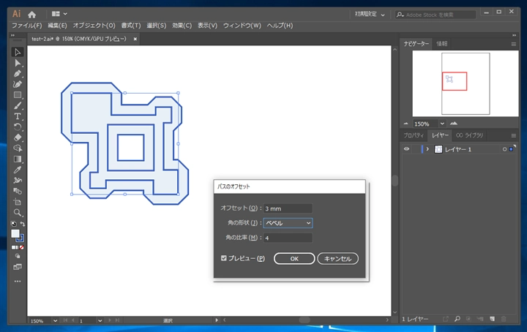
Task: Open Edit Toolbar three-dots button
Action: click(18, 282)
